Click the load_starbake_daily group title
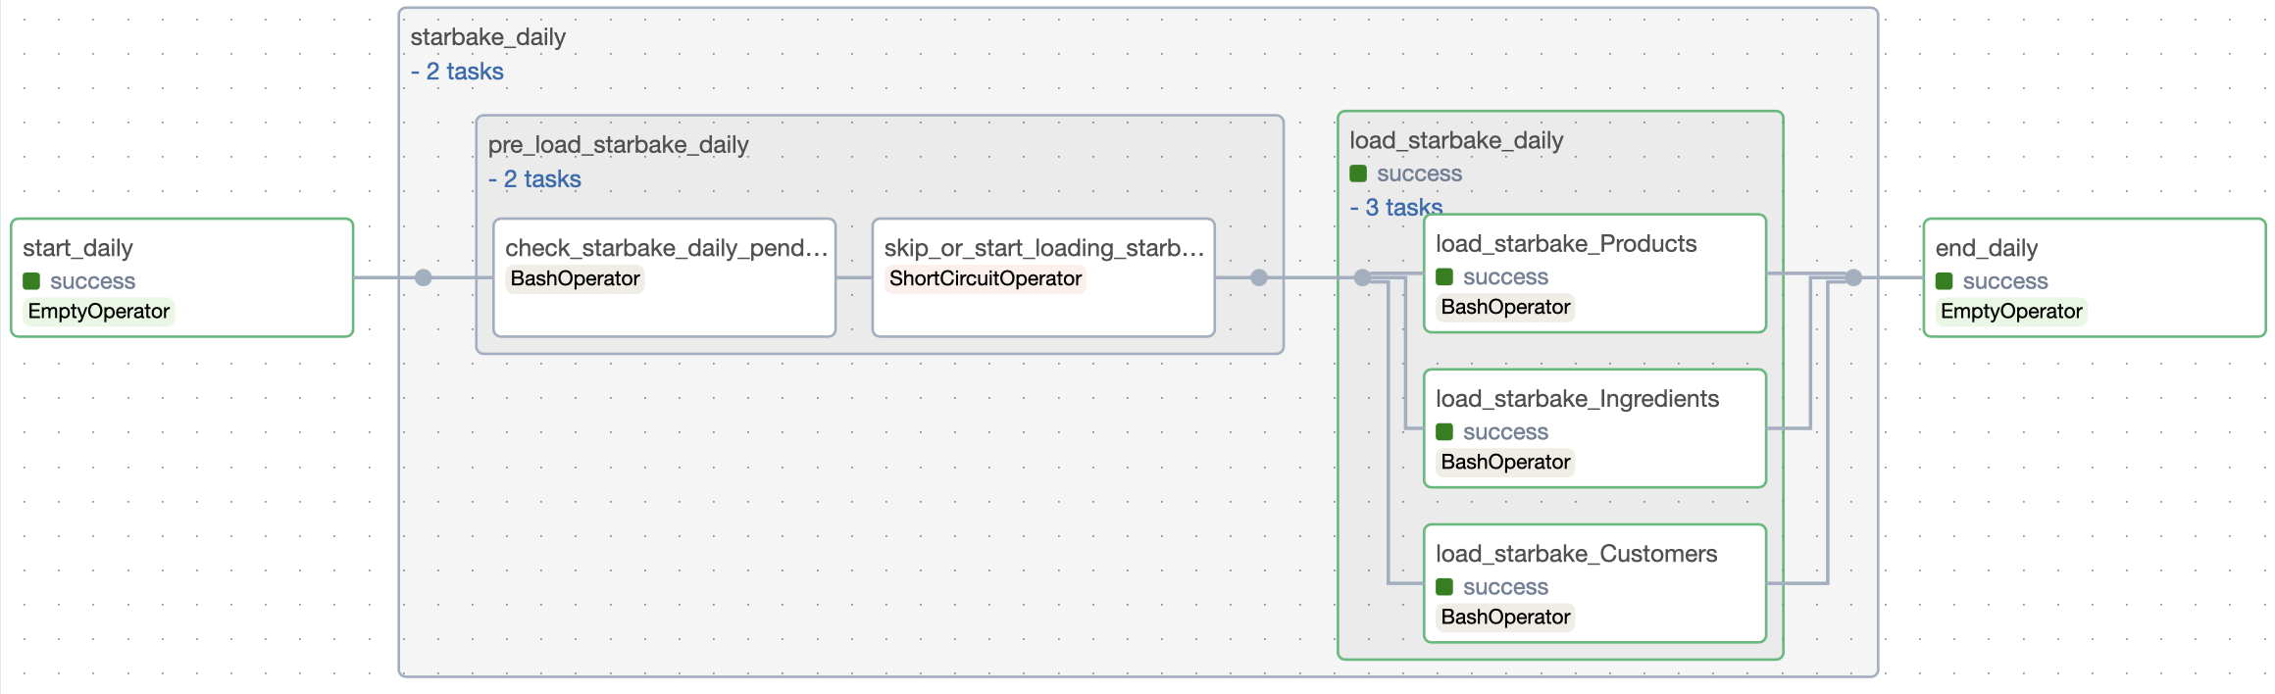The image size is (2275, 694). tap(1456, 141)
